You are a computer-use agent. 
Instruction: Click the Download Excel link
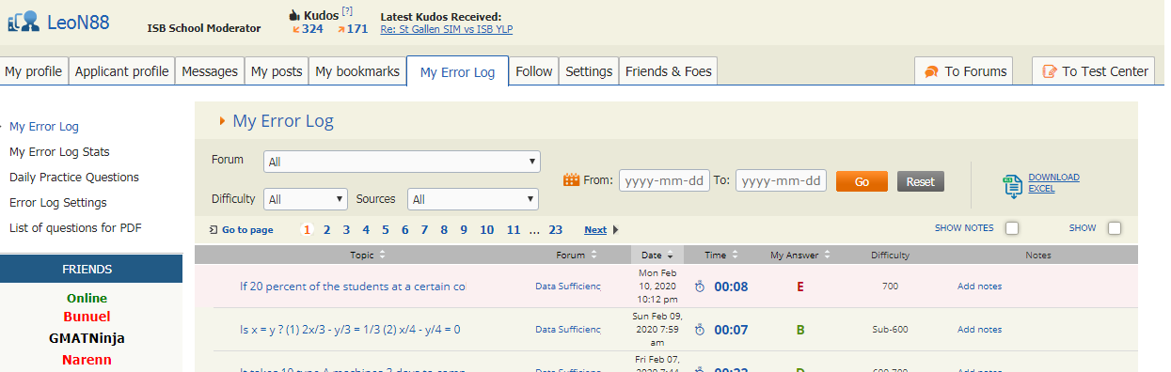pyautogui.click(x=1053, y=183)
